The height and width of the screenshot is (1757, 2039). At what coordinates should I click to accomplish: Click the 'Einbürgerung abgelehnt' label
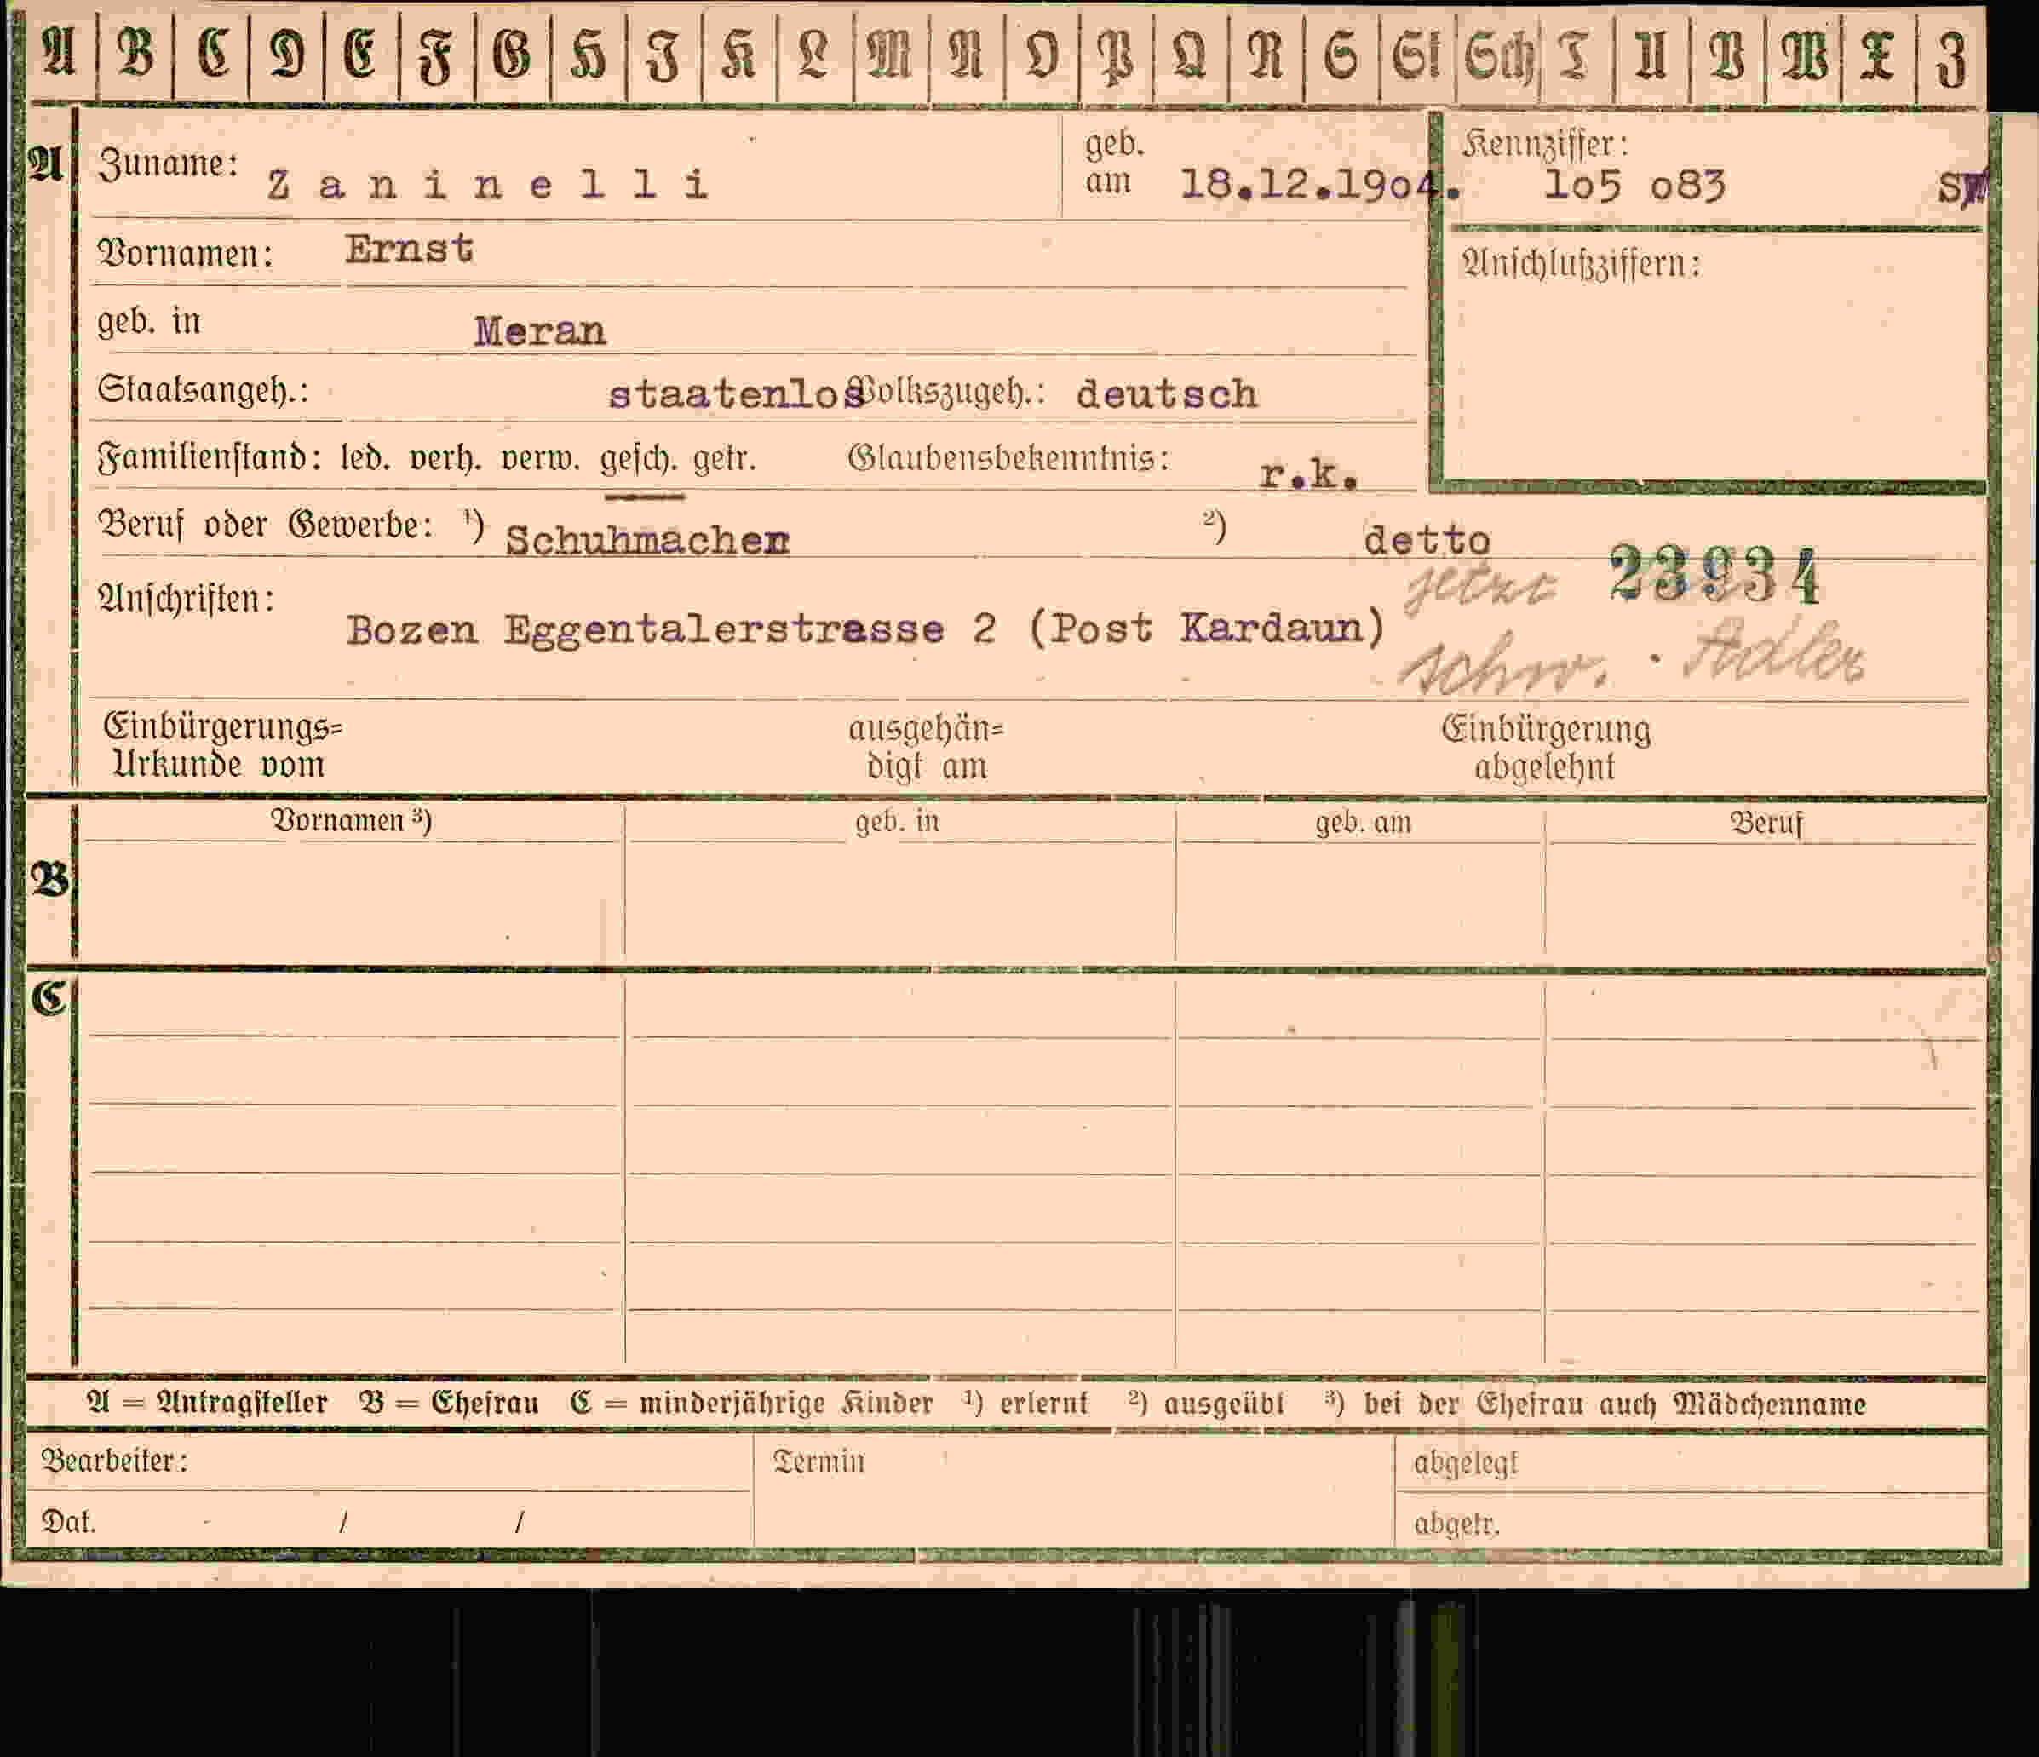pos(1546,748)
